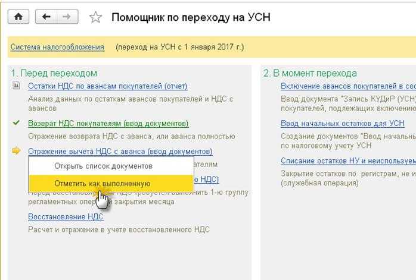Open Отражение вычета НДС с аванса link
416x280 pixels.
point(120,152)
